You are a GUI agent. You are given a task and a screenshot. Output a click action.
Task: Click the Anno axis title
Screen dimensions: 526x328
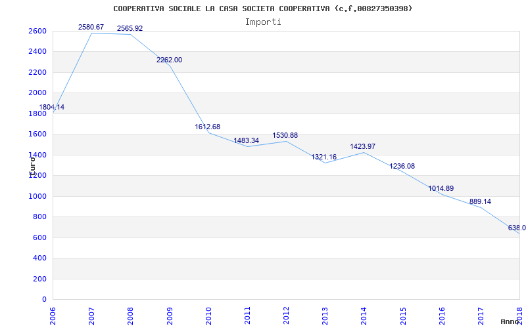(510, 321)
